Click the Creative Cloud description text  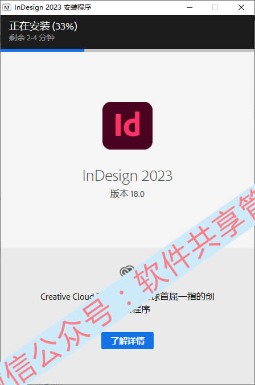point(127,303)
